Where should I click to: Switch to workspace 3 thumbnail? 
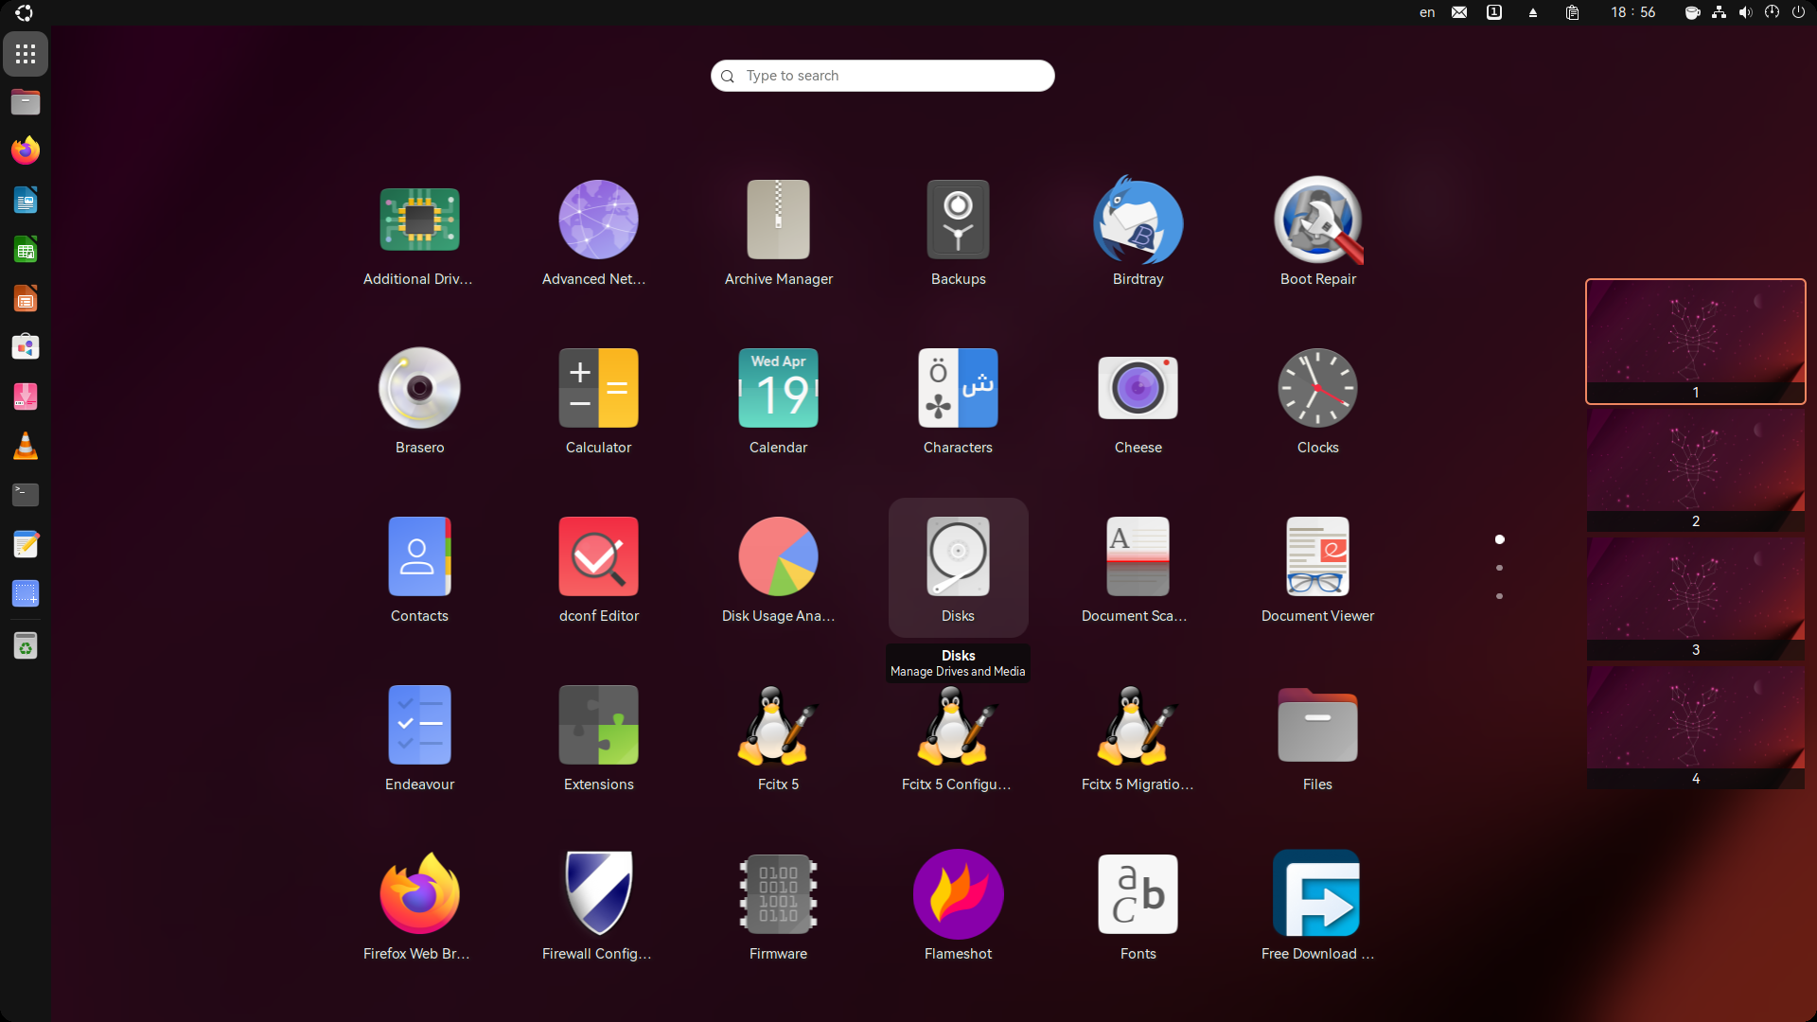pos(1696,599)
